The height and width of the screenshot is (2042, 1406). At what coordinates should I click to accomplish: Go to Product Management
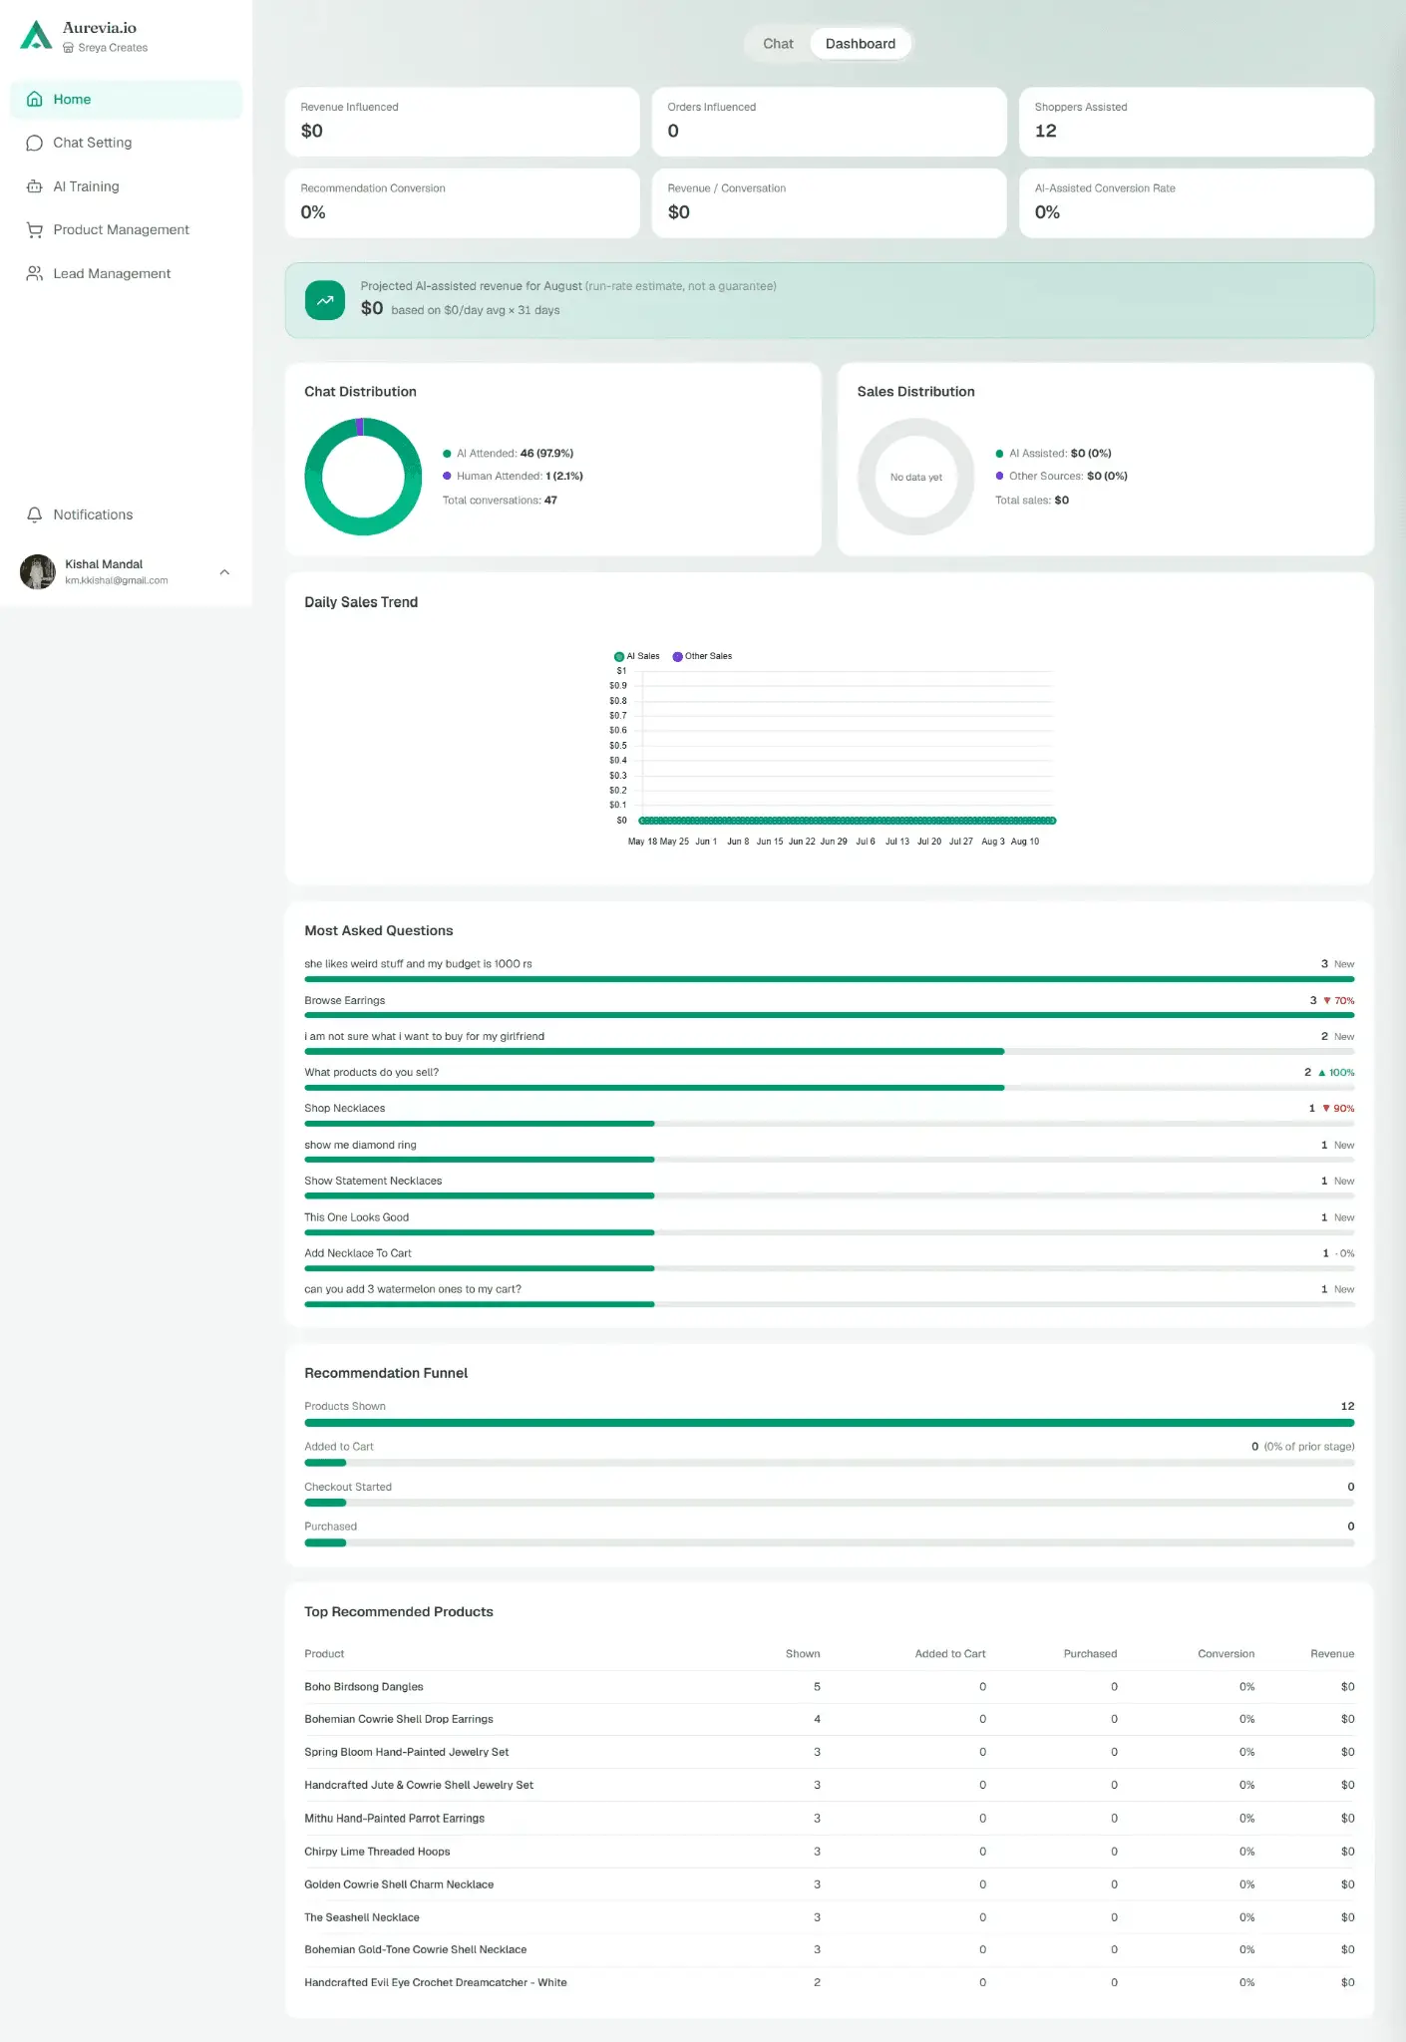pyautogui.click(x=126, y=229)
